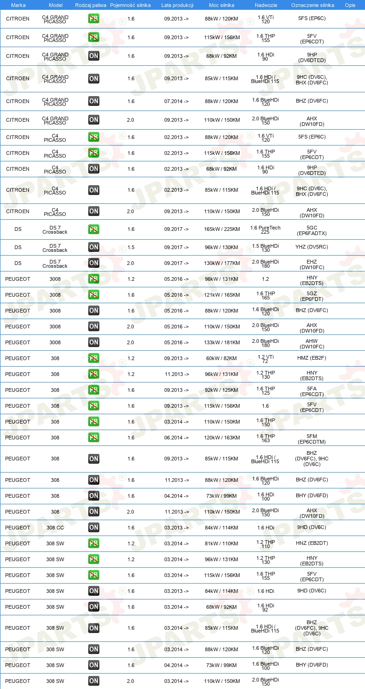Click the Rodzaj paliwa column header
Image resolution: width=365 pixels, height=689 pixels.
coord(91,5)
